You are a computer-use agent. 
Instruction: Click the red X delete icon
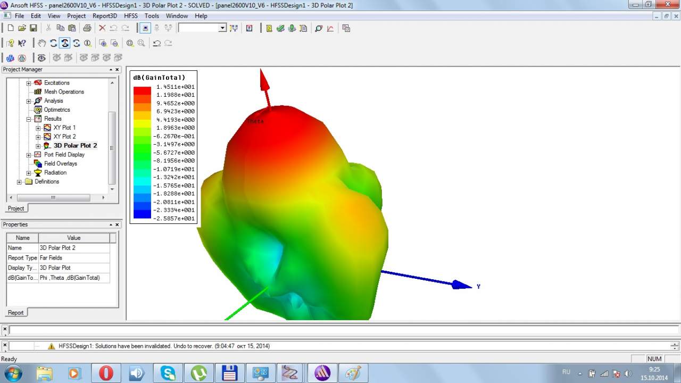coord(102,28)
